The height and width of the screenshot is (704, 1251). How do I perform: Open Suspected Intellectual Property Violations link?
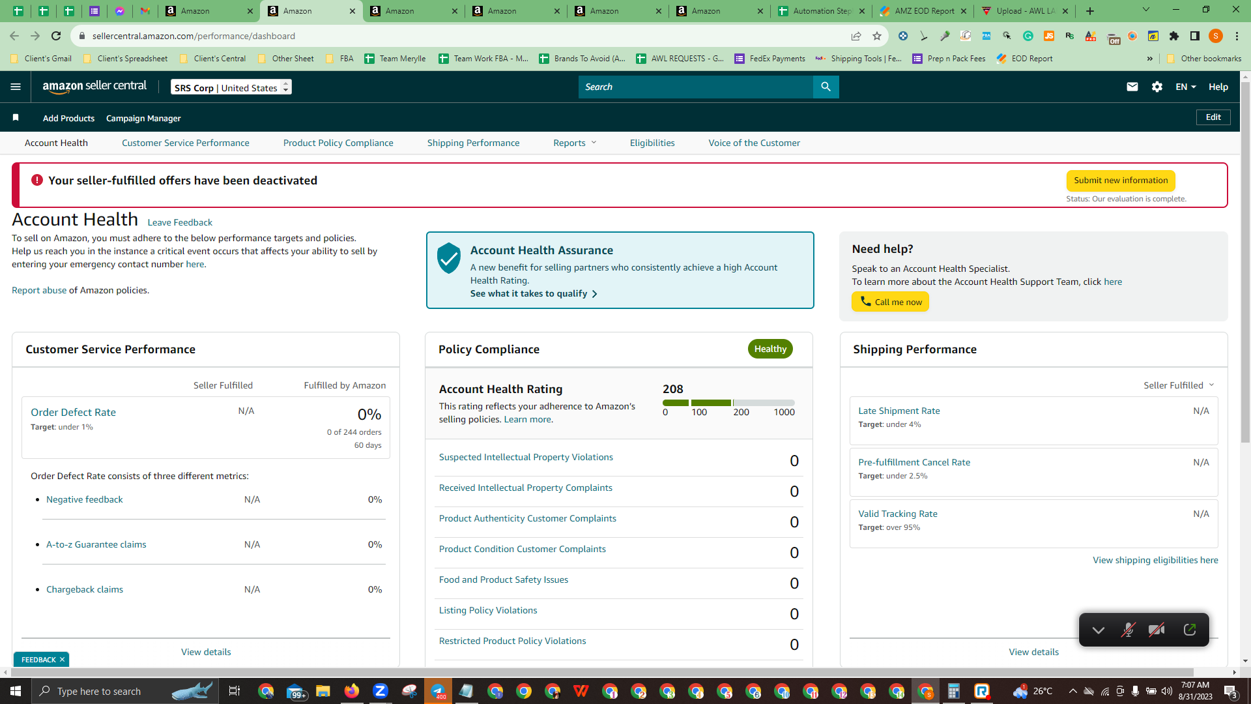tap(526, 457)
